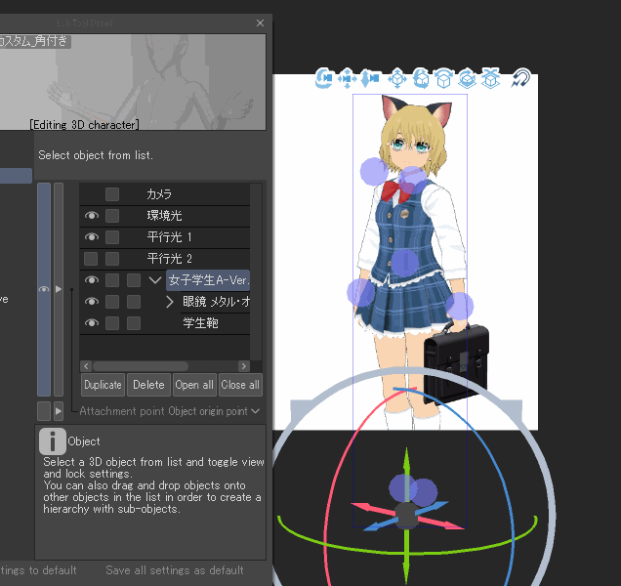Click the arrow beside the category eye bar
This screenshot has width=621, height=586.
click(x=59, y=289)
